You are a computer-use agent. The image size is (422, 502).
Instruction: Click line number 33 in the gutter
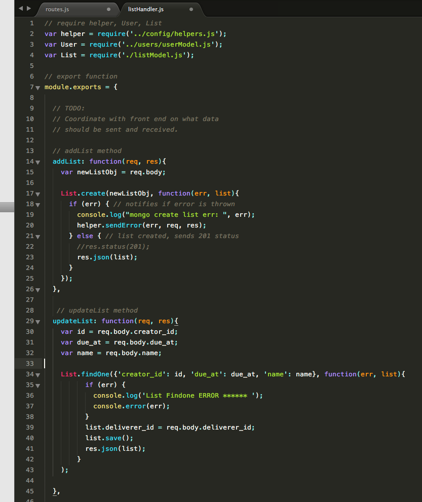tap(29, 363)
